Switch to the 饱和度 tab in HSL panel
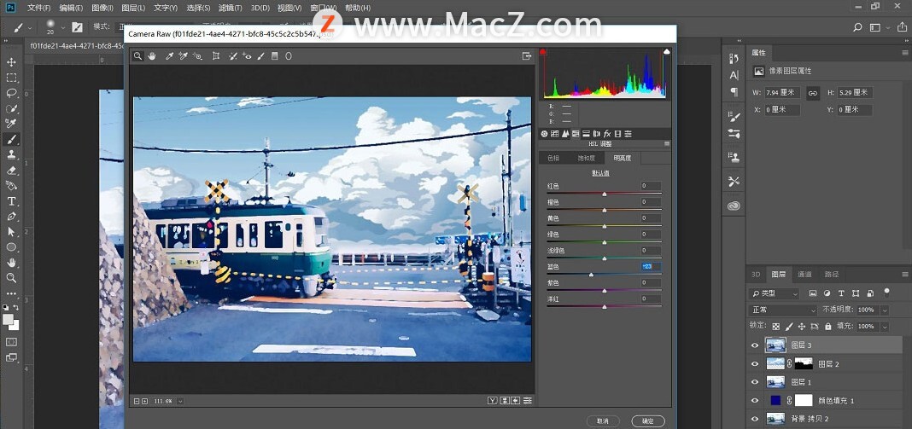 (587, 158)
